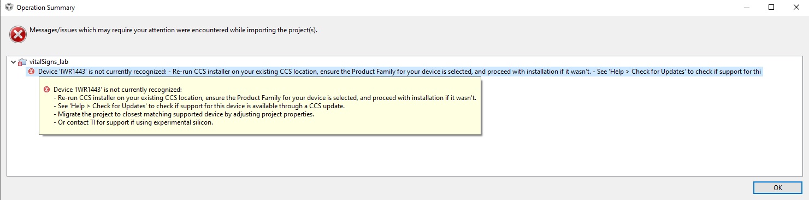Select the vitalSigns_lab project label
The height and width of the screenshot is (200, 809).
[x=48, y=62]
